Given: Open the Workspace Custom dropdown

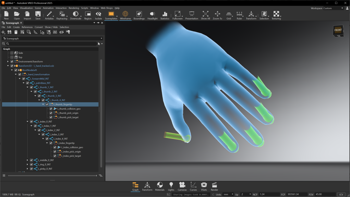Looking at the screenshot, I should (333, 8).
